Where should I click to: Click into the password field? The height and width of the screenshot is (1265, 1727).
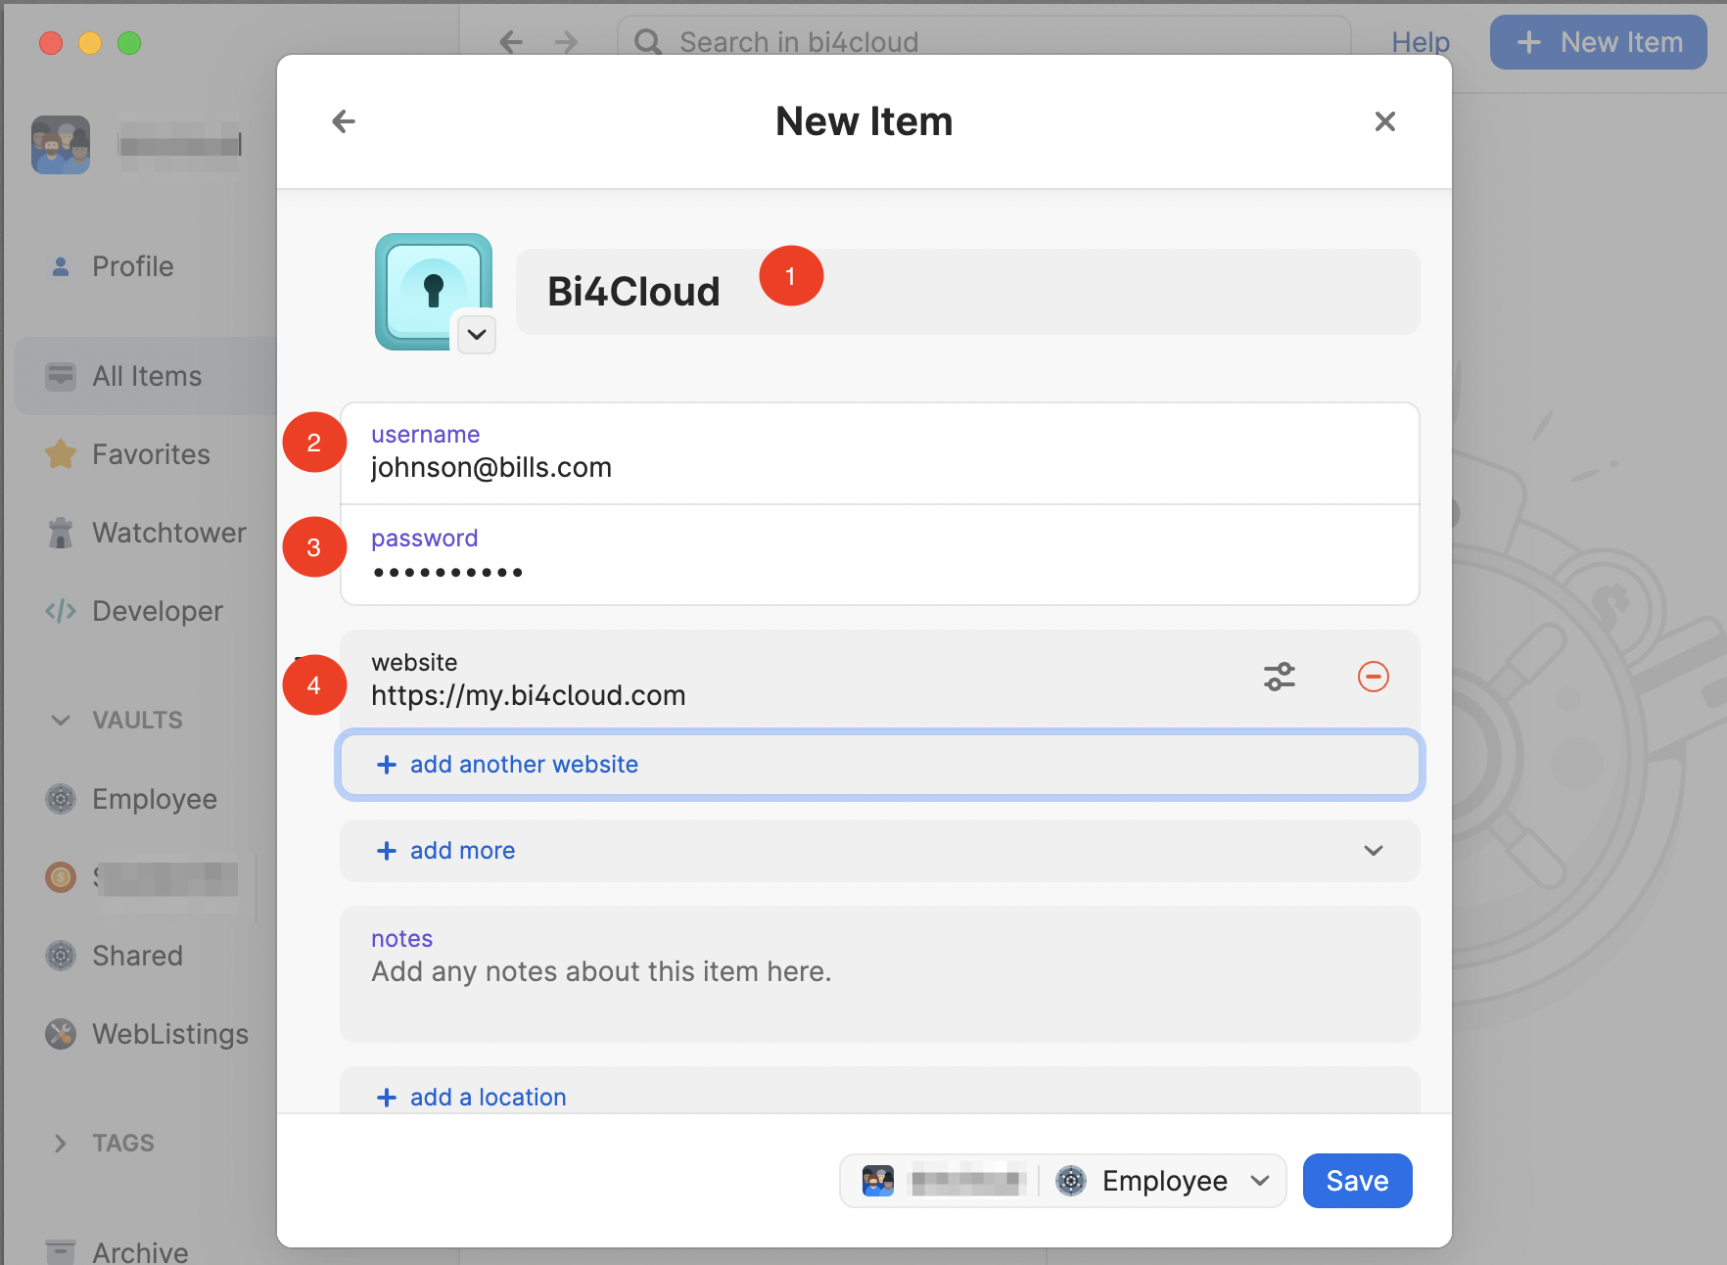point(879,555)
